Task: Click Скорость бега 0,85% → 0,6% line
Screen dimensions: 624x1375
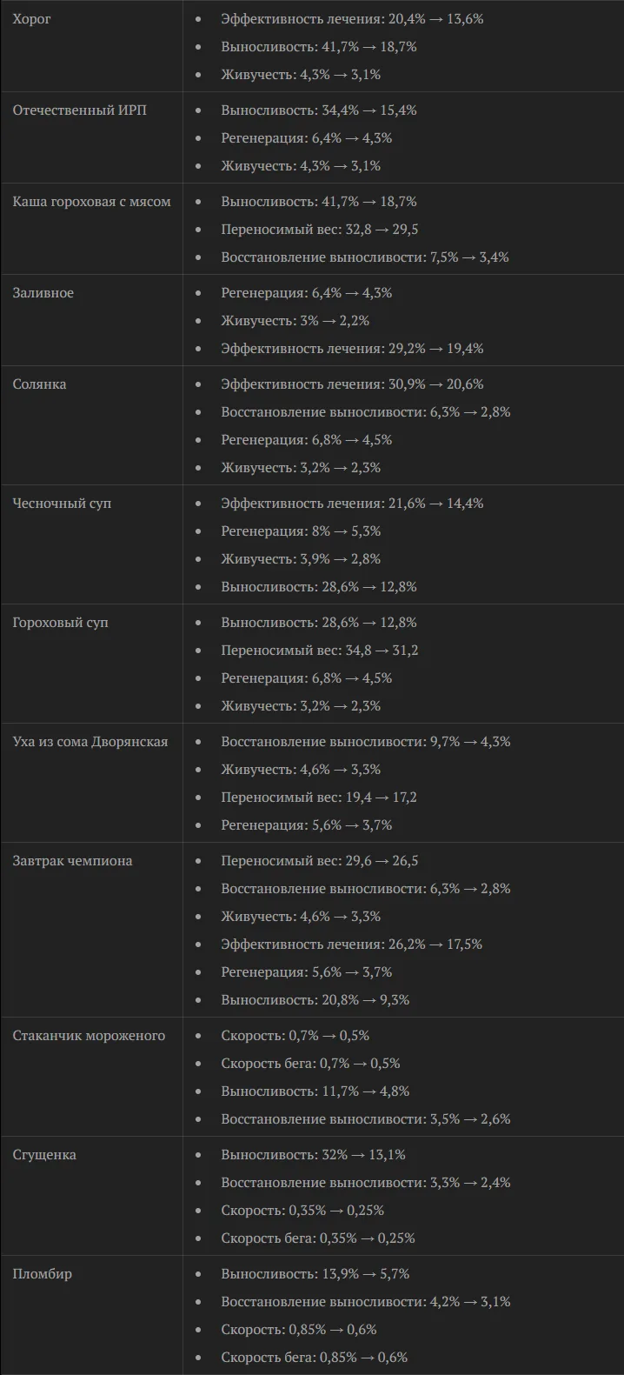Action: 314,1358
